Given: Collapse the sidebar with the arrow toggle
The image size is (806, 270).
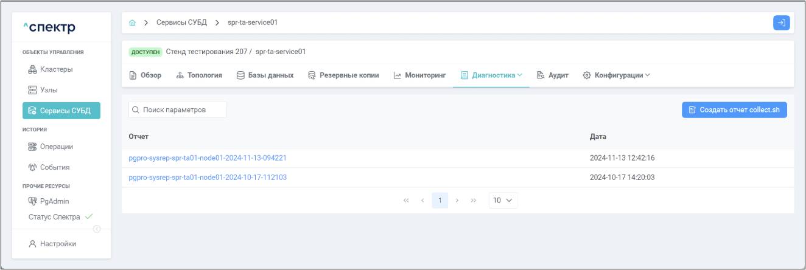Looking at the screenshot, I should pyautogui.click(x=97, y=229).
